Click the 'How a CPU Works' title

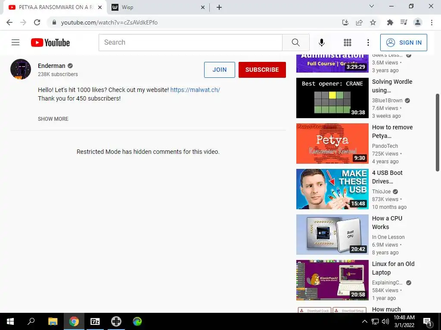(387, 223)
